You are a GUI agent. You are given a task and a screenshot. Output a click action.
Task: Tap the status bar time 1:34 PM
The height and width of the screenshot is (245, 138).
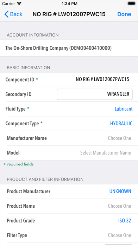click(x=69, y=4)
